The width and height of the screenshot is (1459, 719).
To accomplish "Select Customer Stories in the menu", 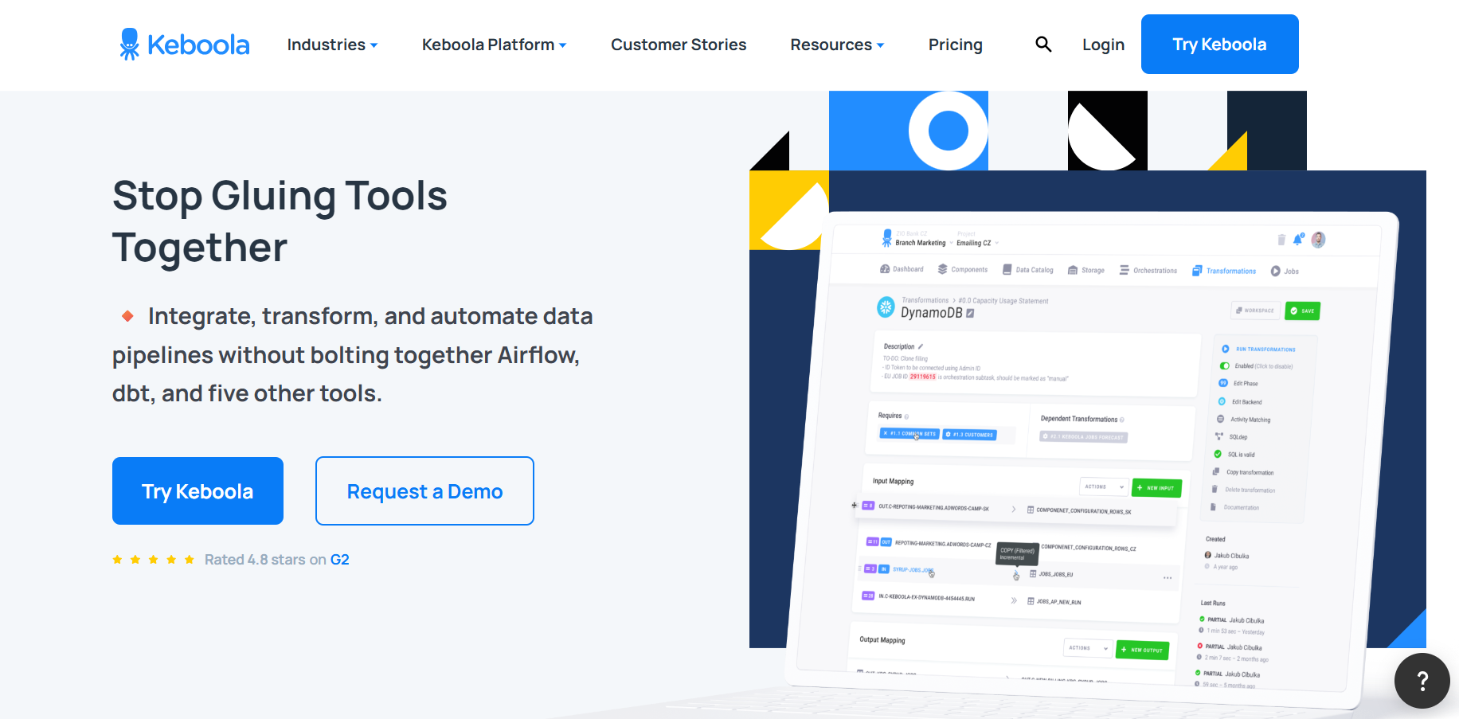I will pos(679,45).
